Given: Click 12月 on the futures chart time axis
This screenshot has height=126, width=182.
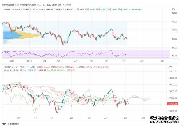Looking at the screenshot, I should (12, 61).
